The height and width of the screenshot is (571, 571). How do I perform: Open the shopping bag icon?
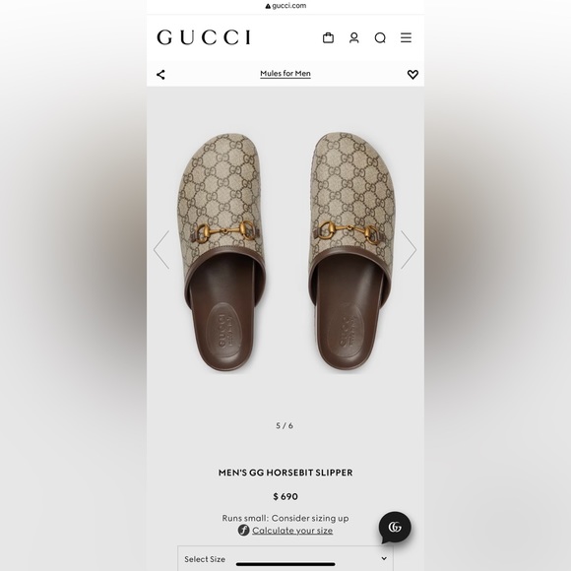[x=328, y=37]
